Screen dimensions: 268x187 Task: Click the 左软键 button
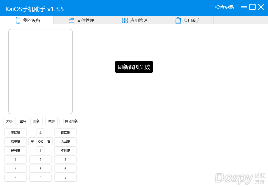pyautogui.click(x=16, y=132)
